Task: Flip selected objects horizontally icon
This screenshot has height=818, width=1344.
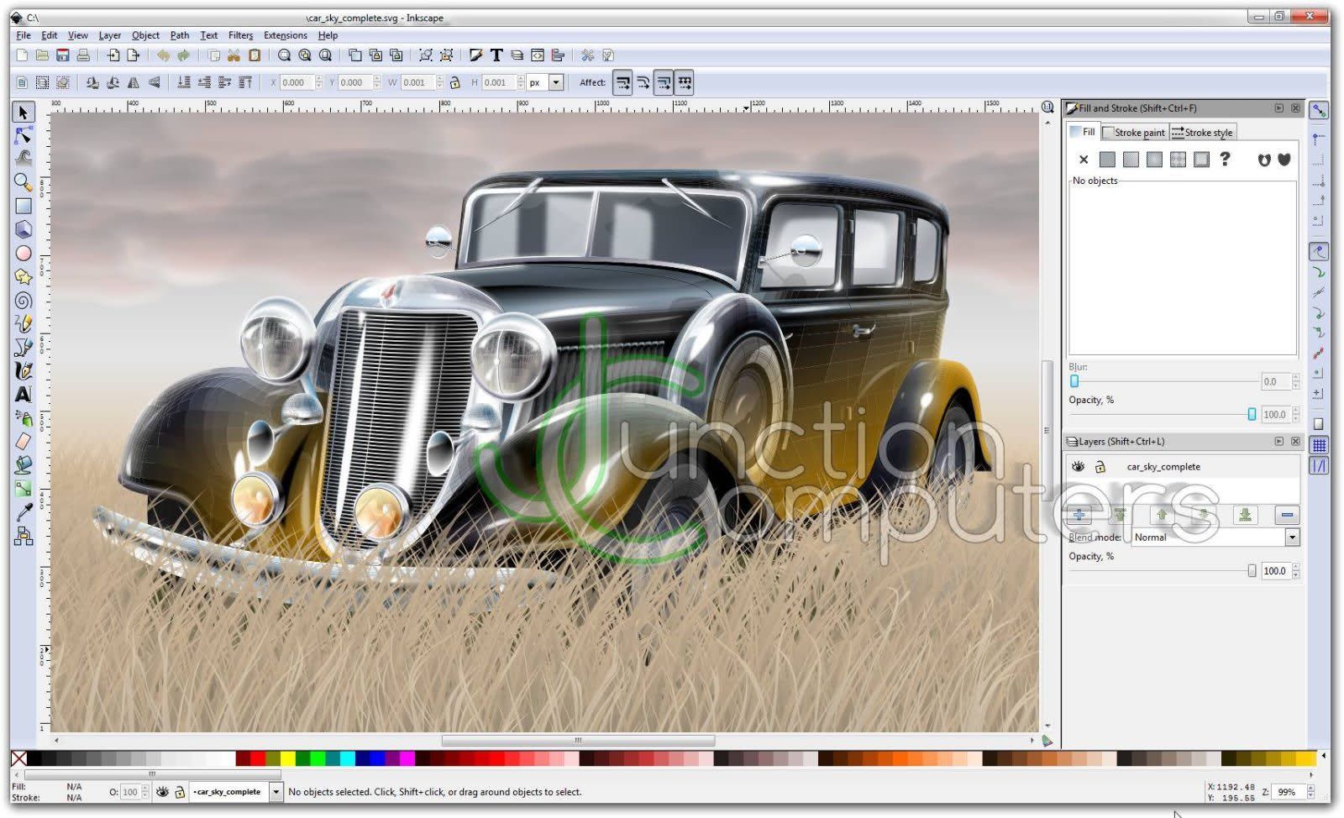Action: click(x=133, y=82)
